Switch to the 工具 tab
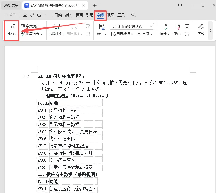The image size is (216, 193). click(x=121, y=15)
